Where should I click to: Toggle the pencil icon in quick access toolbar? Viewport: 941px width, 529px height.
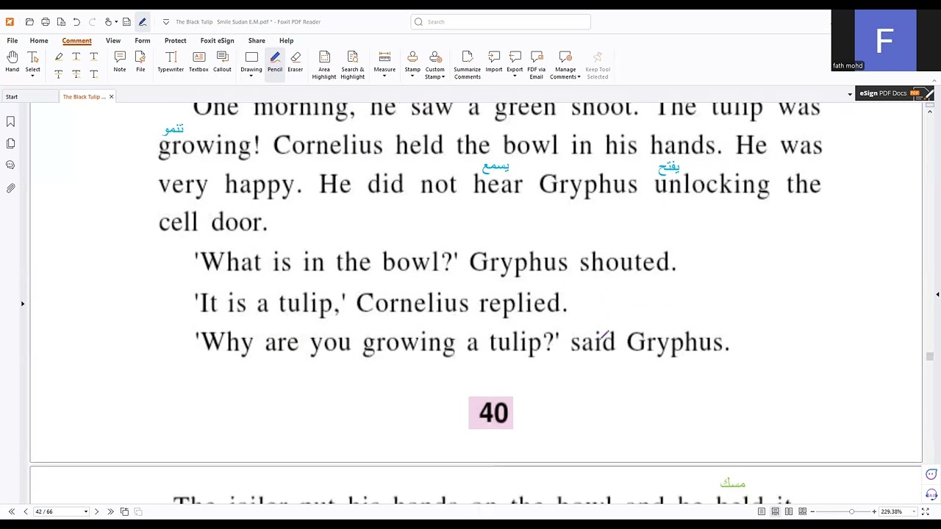[143, 22]
